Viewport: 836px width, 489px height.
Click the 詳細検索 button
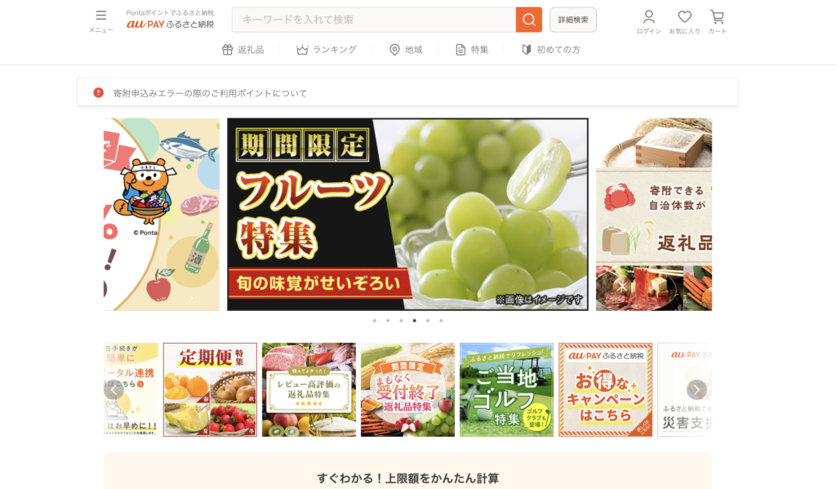coord(573,20)
